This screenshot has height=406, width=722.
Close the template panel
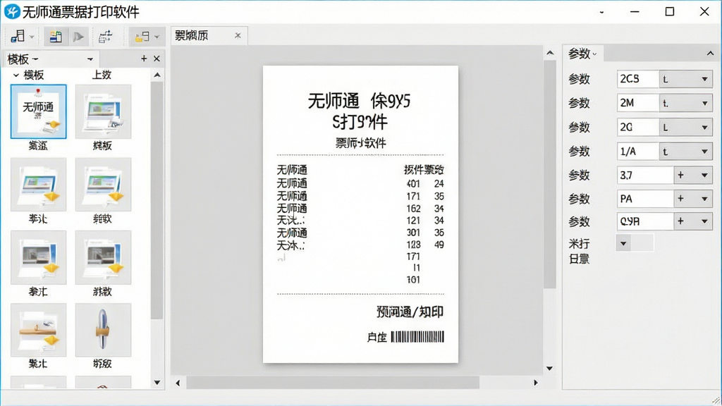(x=157, y=59)
